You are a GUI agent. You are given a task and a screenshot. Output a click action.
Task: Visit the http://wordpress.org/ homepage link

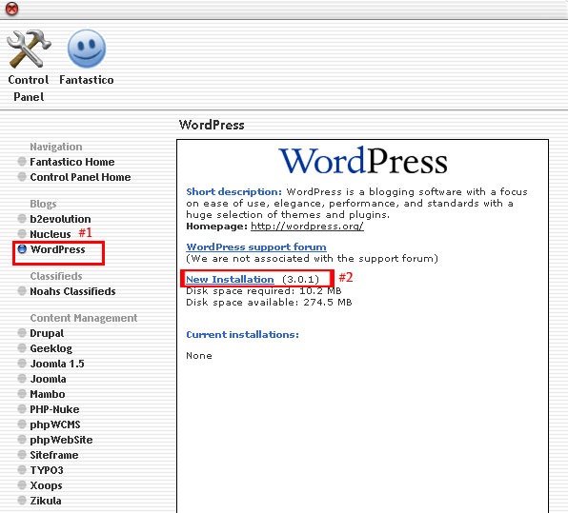pos(307,227)
